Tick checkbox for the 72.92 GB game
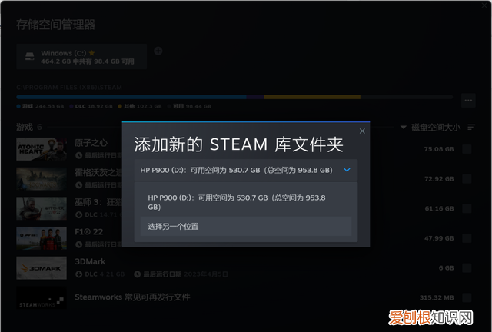This screenshot has height=332, width=492. click(x=467, y=179)
